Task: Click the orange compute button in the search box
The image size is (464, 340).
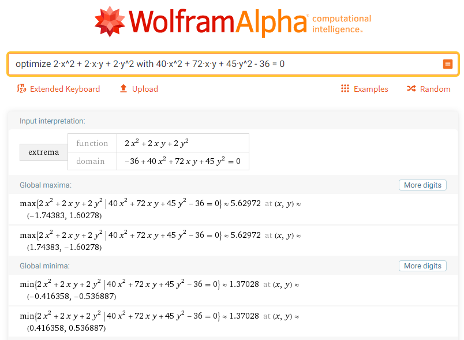Action: pos(447,64)
